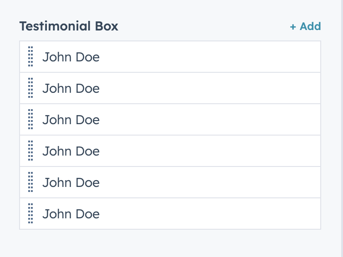Viewport: 343px width, 257px height.
Task: Choose the fifth John Doe testimonial name
Action: tap(71, 183)
